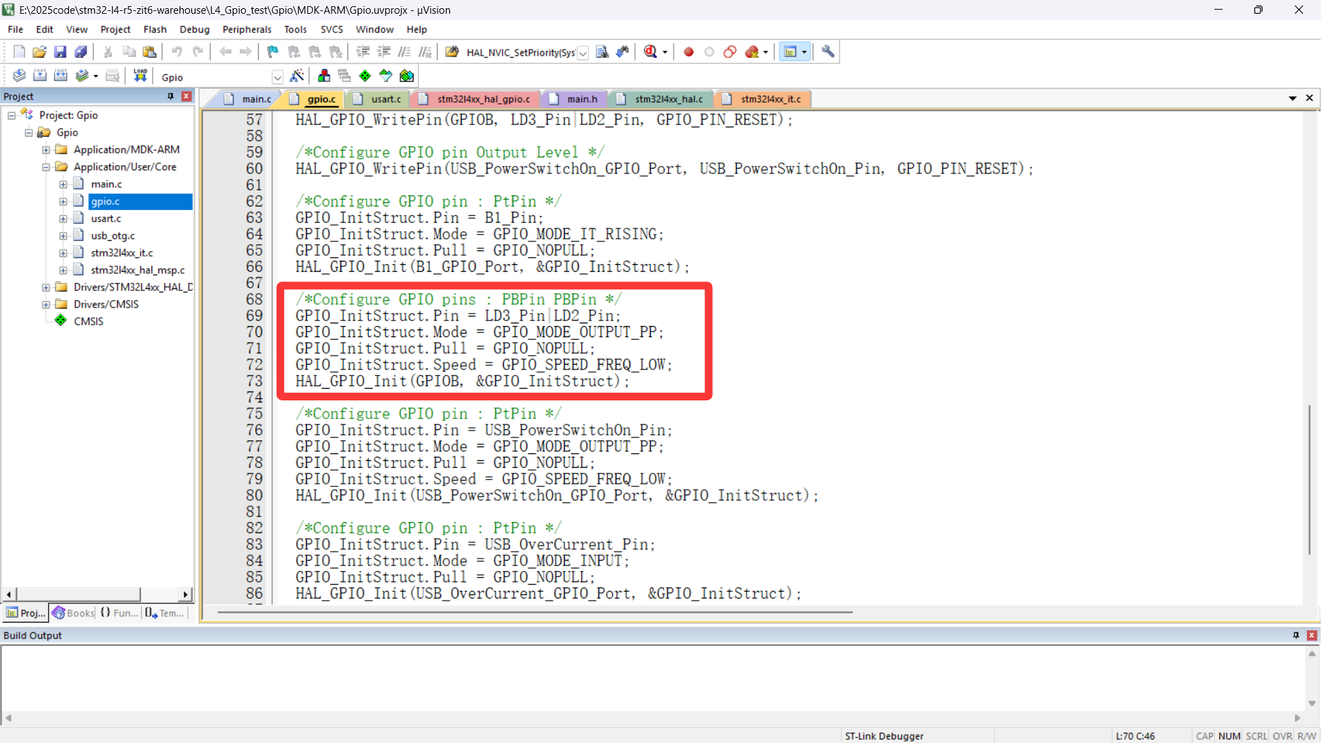
Task: Pin the Project panel
Action: 171,96
